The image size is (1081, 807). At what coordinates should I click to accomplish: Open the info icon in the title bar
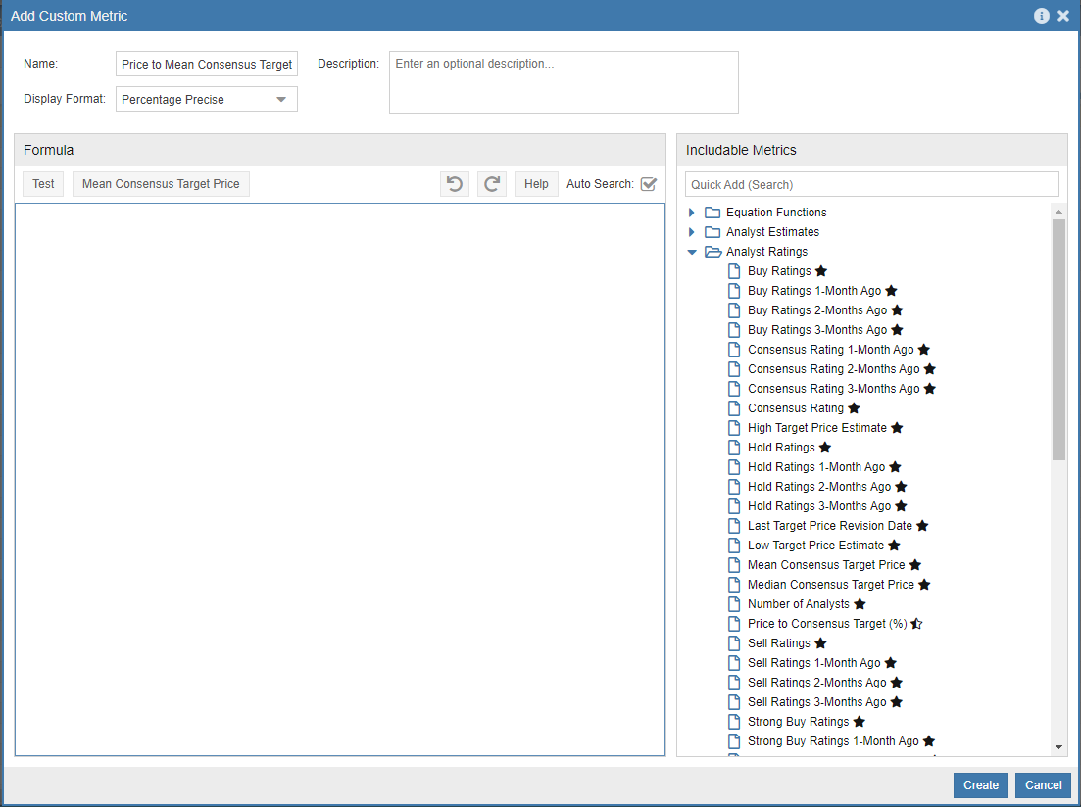click(x=1041, y=15)
